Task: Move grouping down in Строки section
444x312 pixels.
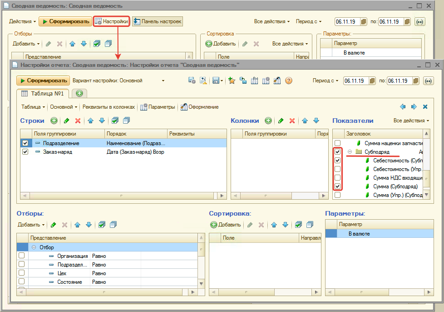Action: pyautogui.click(x=102, y=121)
